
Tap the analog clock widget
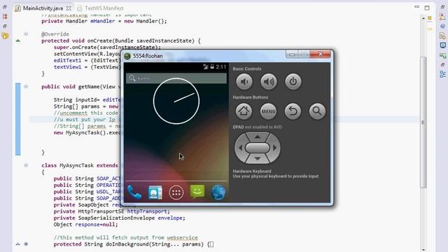(x=176, y=101)
